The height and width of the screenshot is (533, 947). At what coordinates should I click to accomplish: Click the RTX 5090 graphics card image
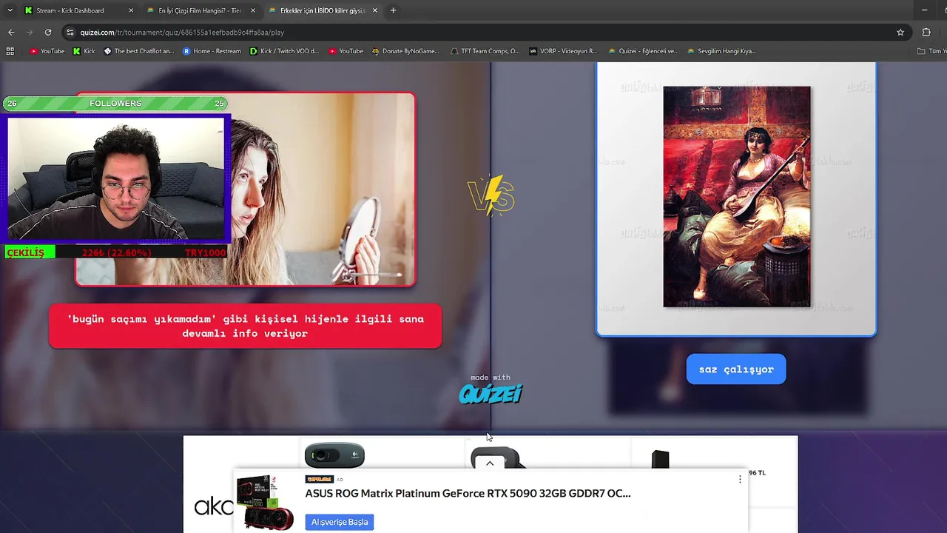tap(265, 503)
